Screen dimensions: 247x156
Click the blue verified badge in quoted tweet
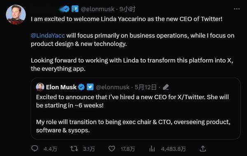coord(81,87)
